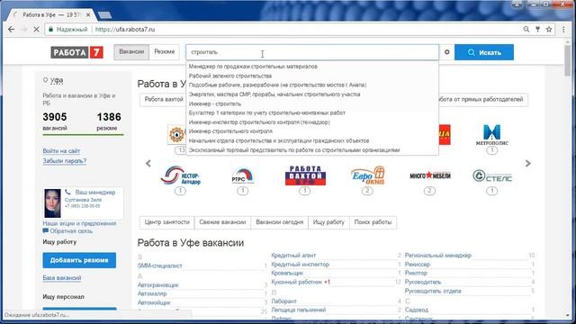Open Chrome three-dot menu
This screenshot has height=324, width=576.
tap(563, 30)
